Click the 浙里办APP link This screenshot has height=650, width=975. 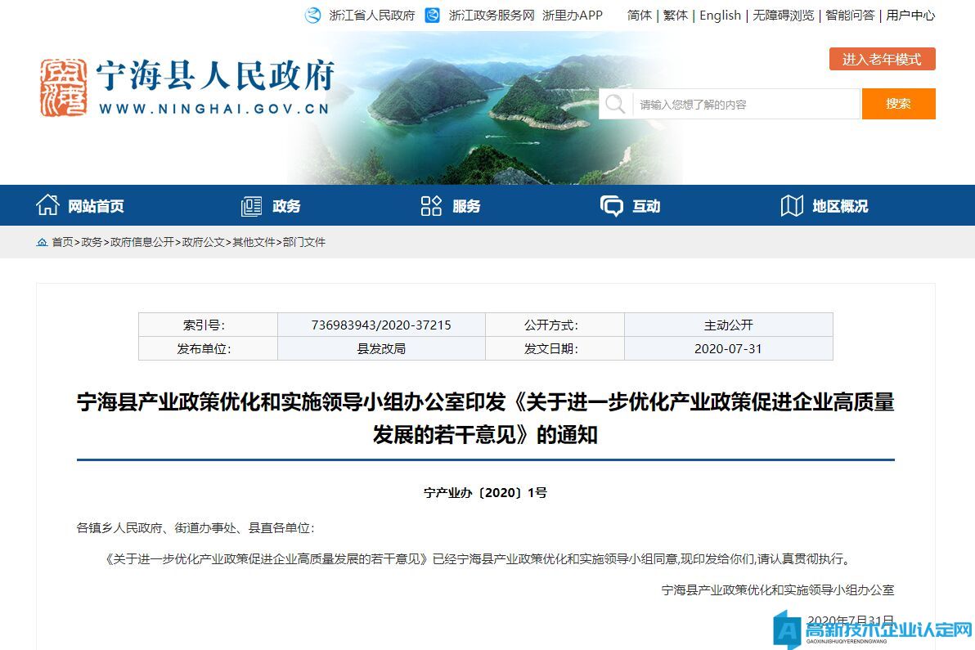point(572,16)
